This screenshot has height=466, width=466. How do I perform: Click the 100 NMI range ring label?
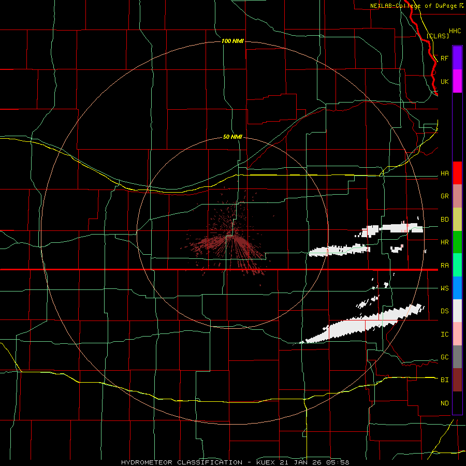[x=232, y=41]
